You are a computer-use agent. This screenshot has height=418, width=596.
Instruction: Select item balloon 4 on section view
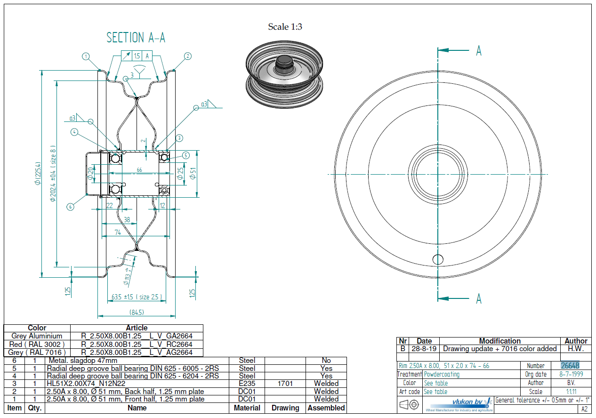[74, 132]
